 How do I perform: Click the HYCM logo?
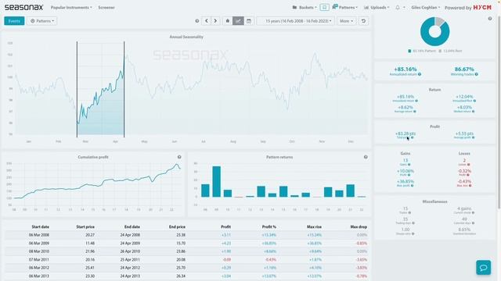[x=482, y=7]
